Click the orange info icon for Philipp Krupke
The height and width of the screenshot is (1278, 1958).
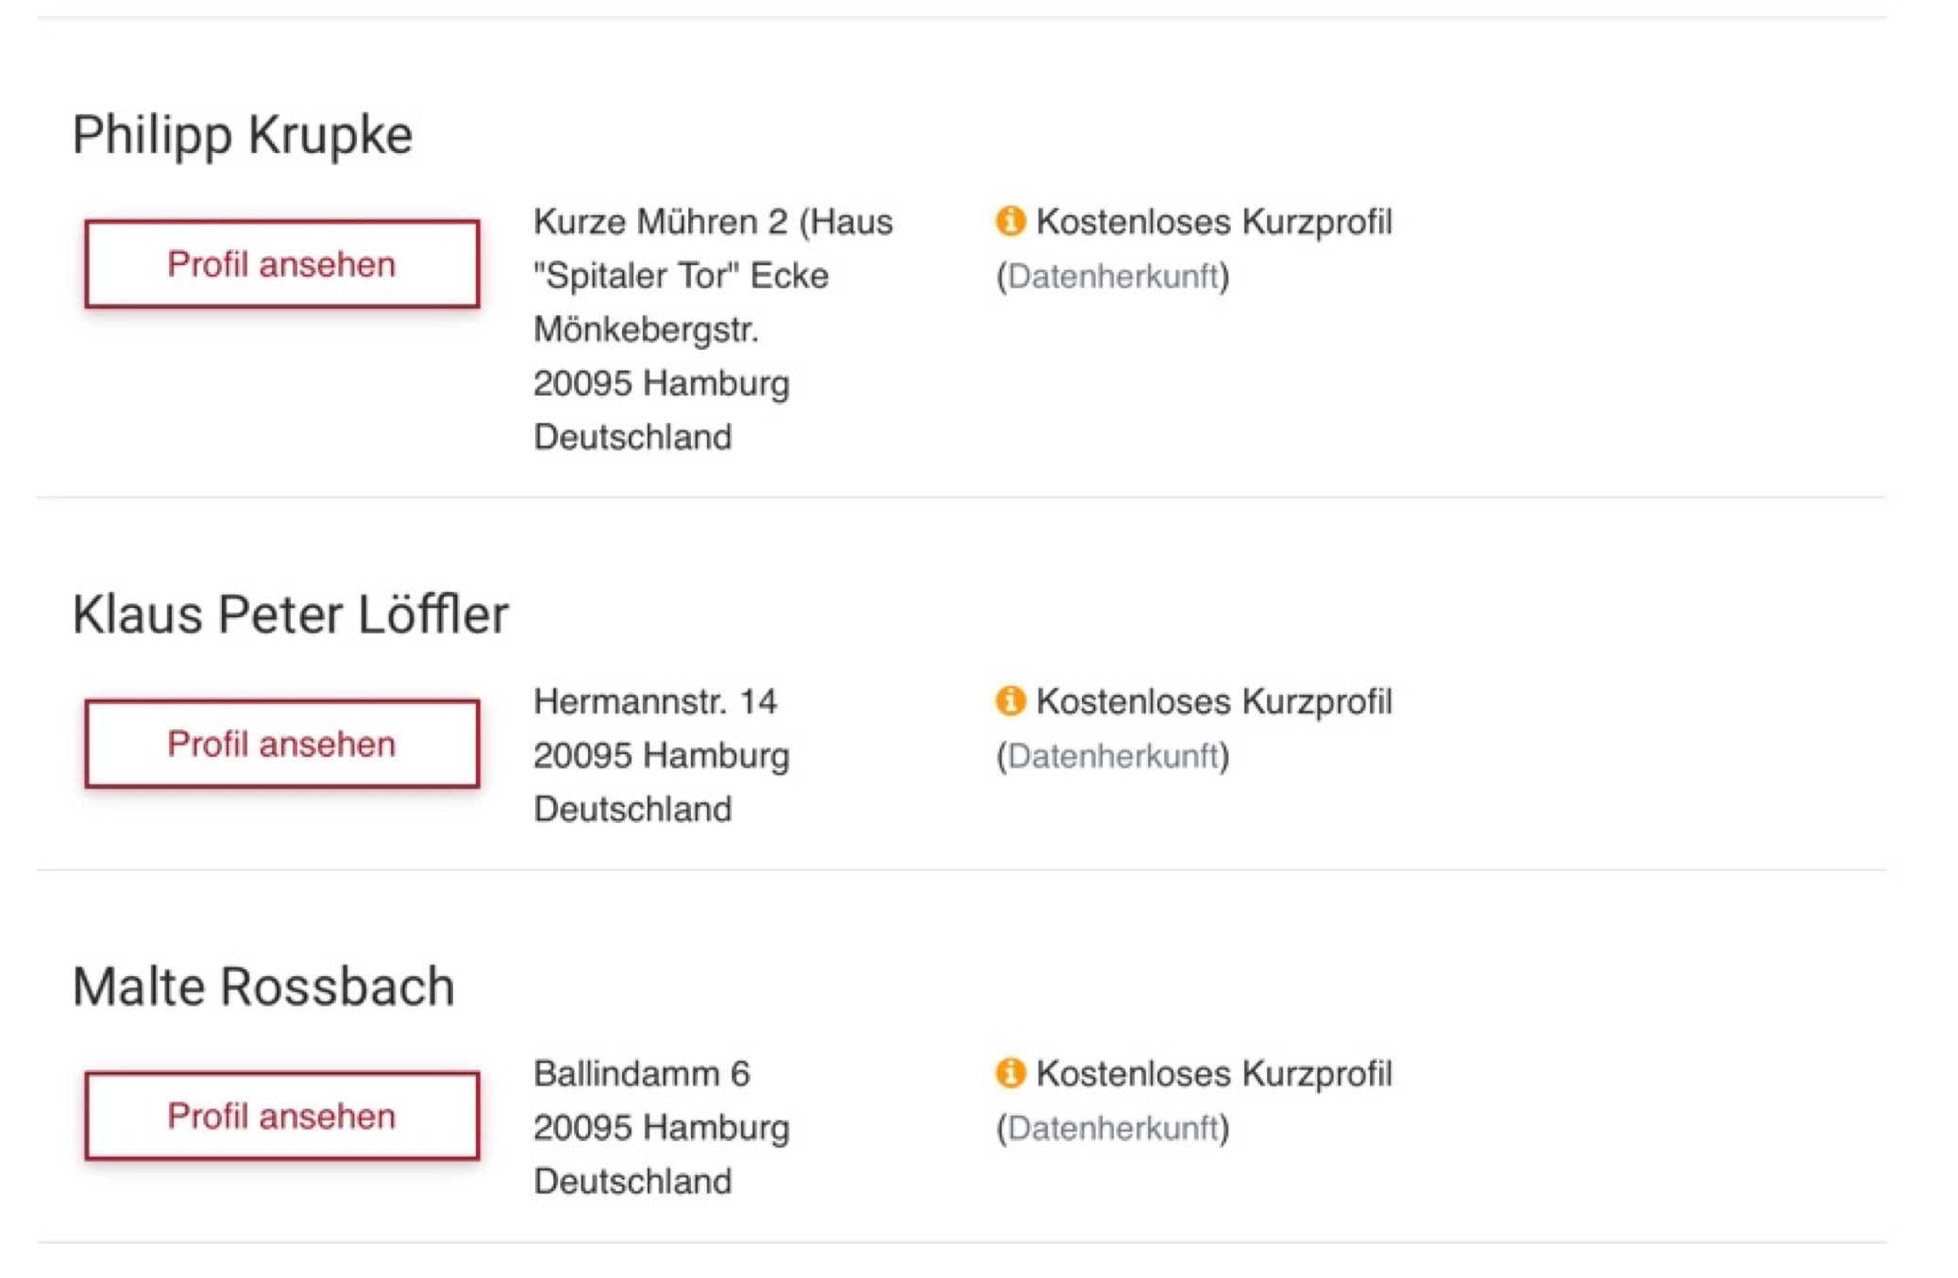click(x=1010, y=221)
